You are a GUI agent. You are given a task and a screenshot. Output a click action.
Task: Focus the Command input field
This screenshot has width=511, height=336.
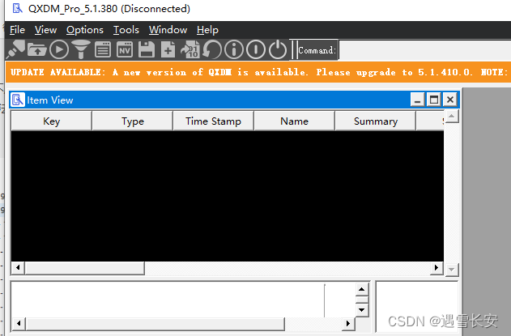[424, 50]
